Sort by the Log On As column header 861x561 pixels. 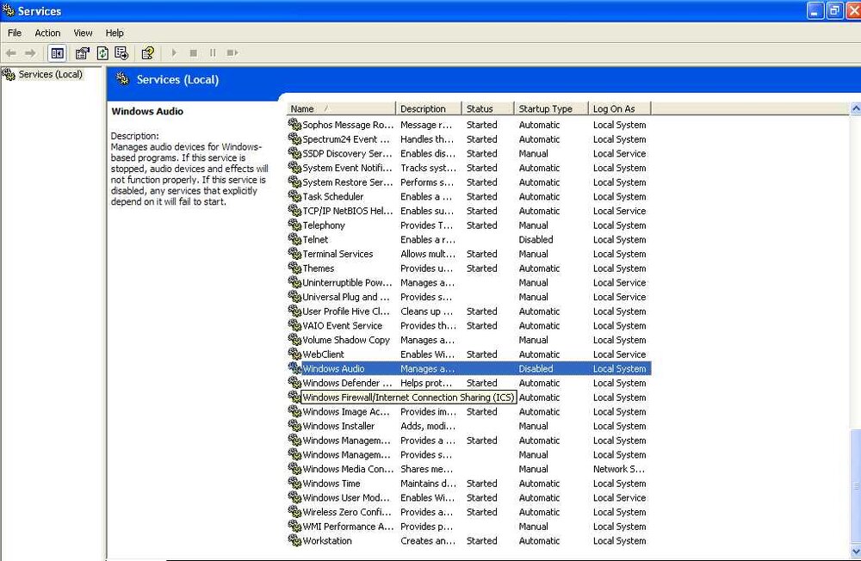[x=619, y=108]
